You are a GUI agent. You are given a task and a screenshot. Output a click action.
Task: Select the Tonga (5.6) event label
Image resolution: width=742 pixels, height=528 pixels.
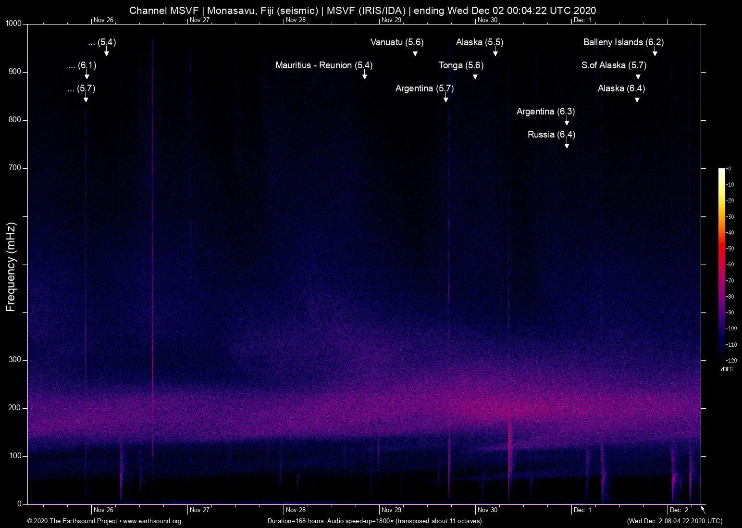point(461,65)
